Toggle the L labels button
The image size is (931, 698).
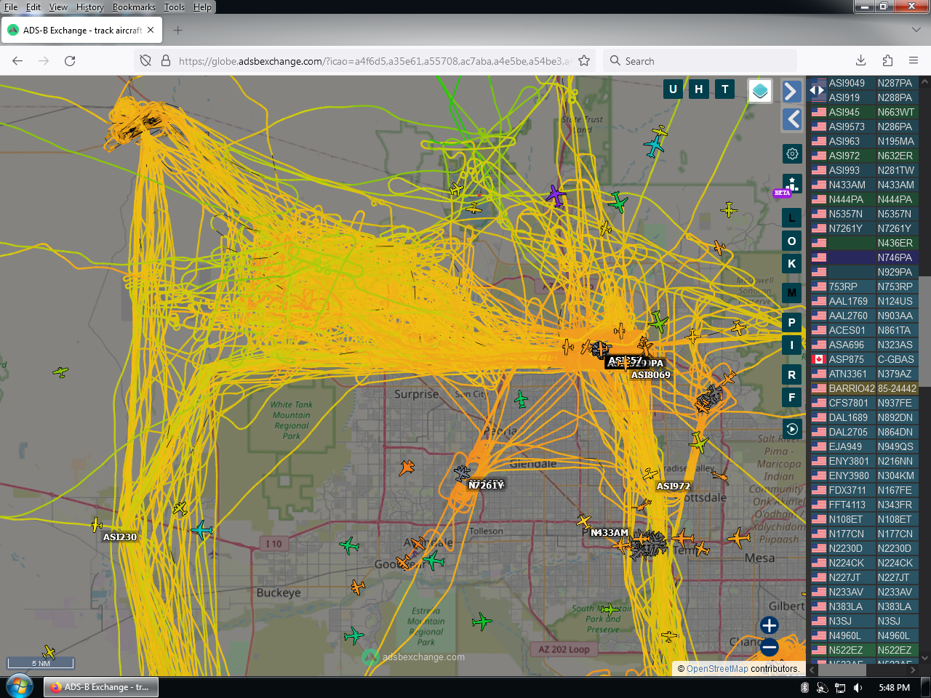(x=792, y=218)
